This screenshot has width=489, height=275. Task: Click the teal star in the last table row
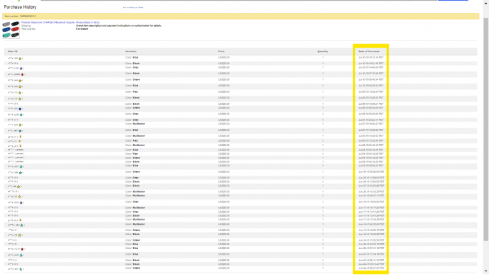(x=21, y=269)
